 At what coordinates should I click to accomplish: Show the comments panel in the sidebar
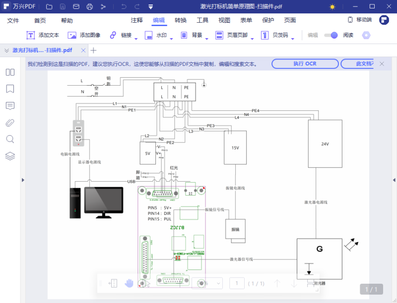pos(10,106)
